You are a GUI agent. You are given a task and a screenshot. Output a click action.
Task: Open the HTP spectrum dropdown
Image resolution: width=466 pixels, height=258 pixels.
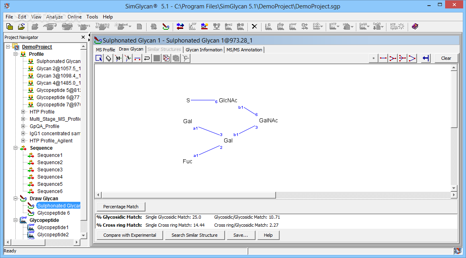coord(338,27)
